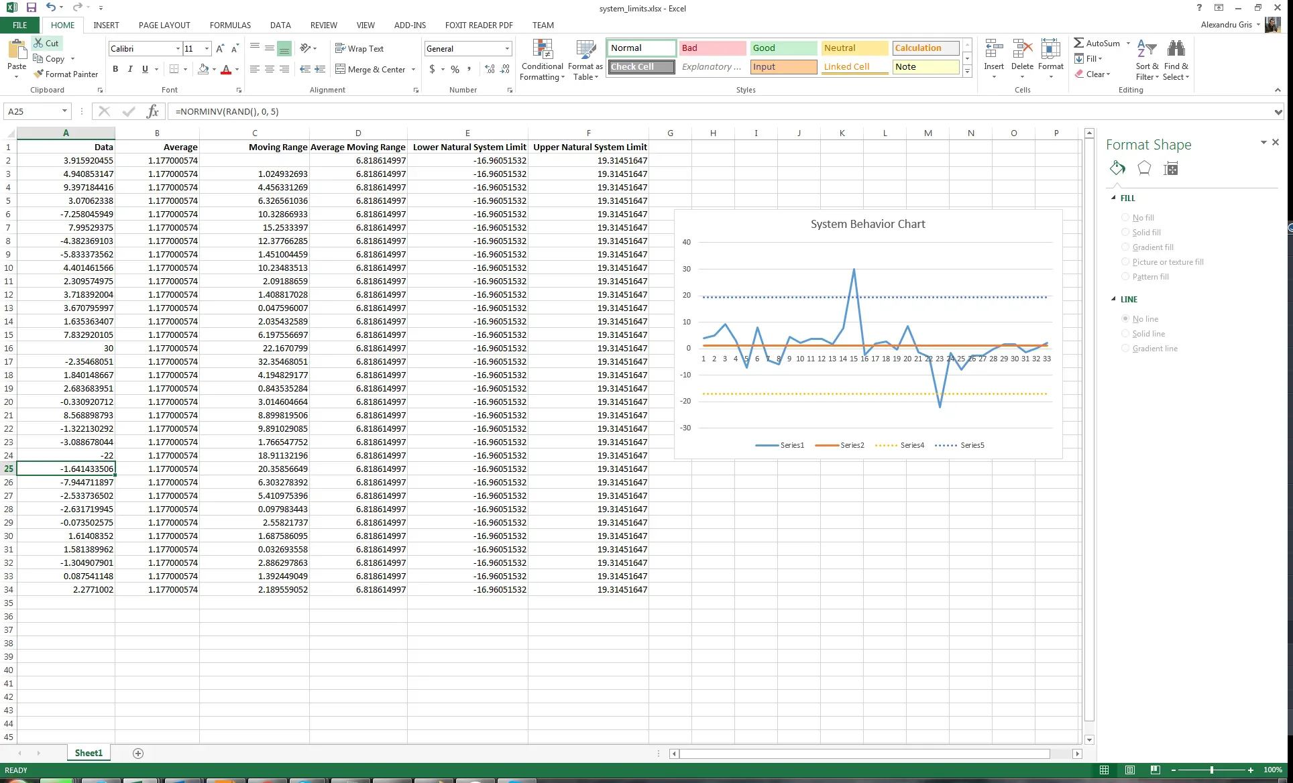Select Size & Properties icon in Format Shape
This screenshot has width=1293, height=783.
[x=1171, y=168]
